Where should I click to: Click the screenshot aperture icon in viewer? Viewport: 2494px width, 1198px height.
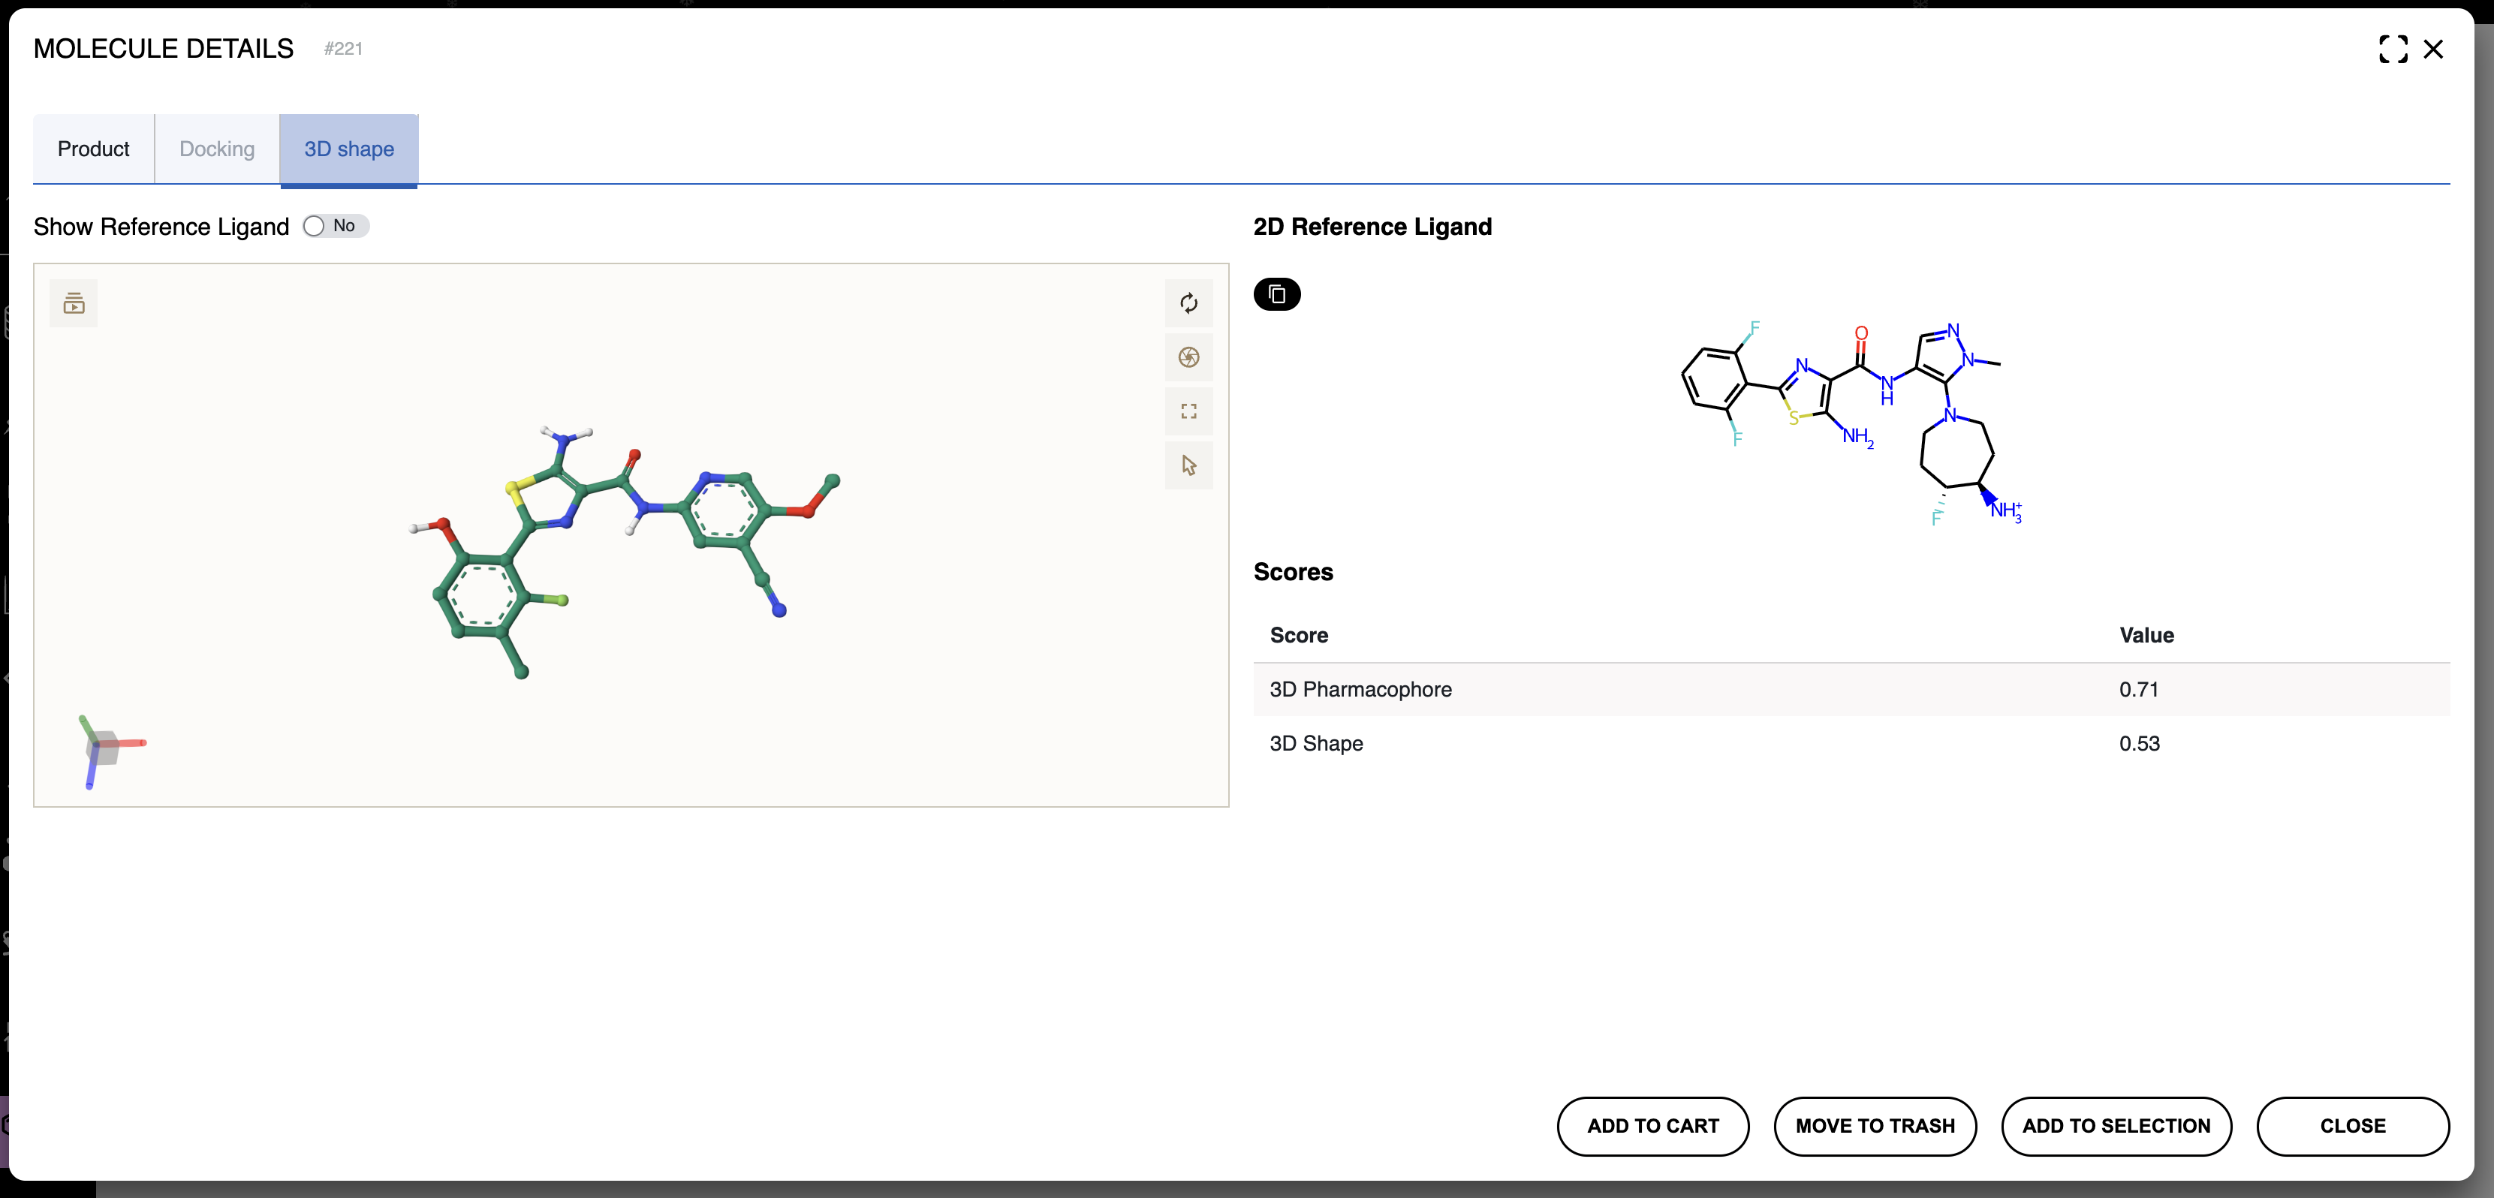coord(1188,357)
